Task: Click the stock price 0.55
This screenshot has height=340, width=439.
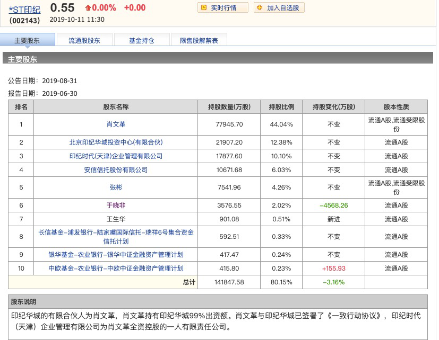Action: (x=62, y=7)
